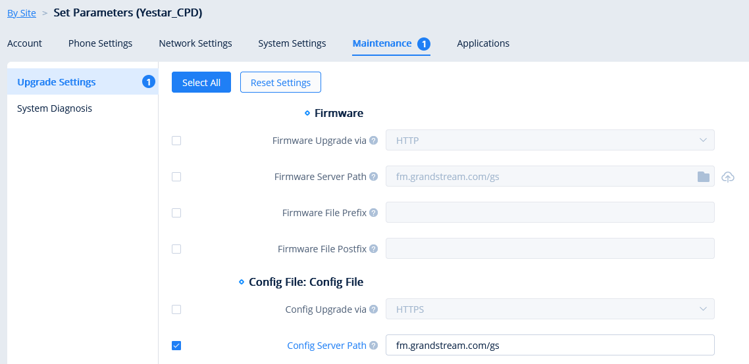Click the Reset Settings button
749x364 pixels.
[280, 83]
